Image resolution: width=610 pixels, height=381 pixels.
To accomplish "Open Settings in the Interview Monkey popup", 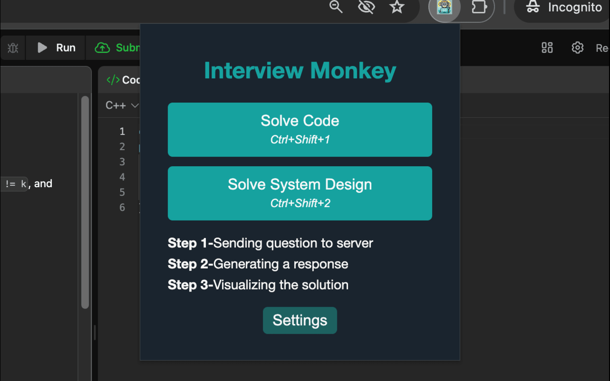I will tap(300, 320).
